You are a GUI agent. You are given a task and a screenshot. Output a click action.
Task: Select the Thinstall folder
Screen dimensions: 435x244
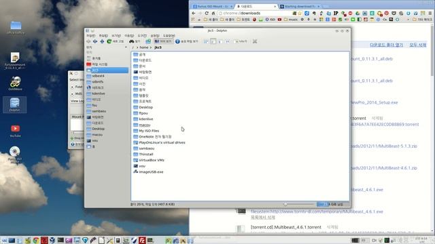[x=143, y=155]
